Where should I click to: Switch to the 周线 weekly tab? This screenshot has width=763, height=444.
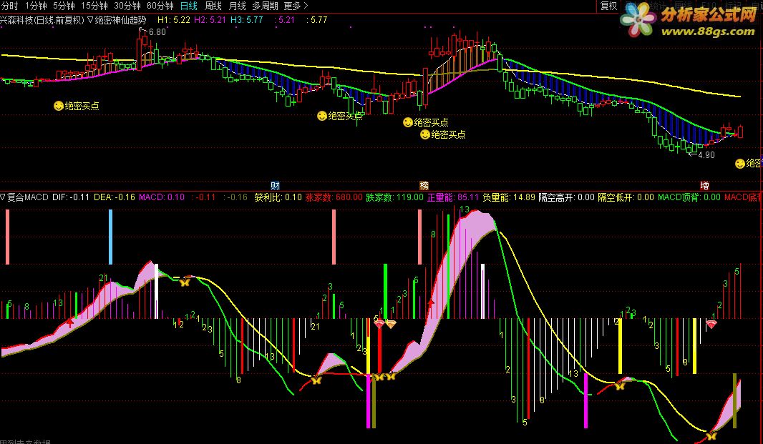(213, 6)
